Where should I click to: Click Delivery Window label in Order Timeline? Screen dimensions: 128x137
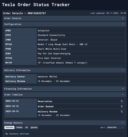point(48,112)
